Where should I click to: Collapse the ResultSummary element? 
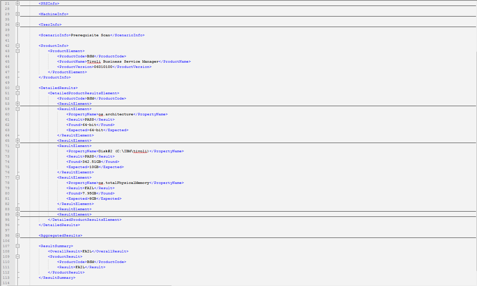(17, 246)
